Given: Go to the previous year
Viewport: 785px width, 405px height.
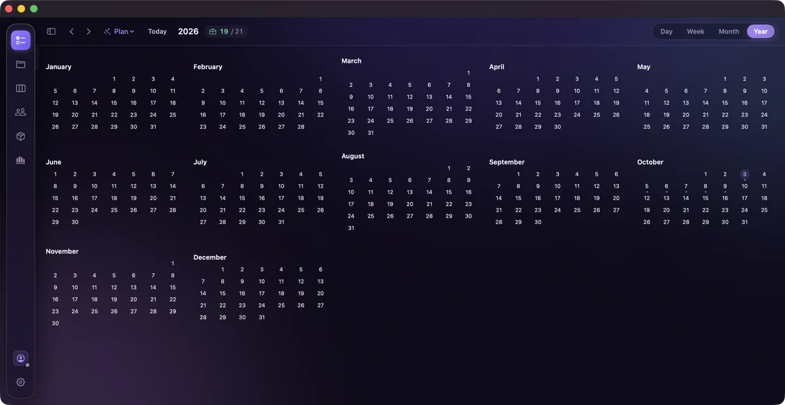Looking at the screenshot, I should click(71, 31).
